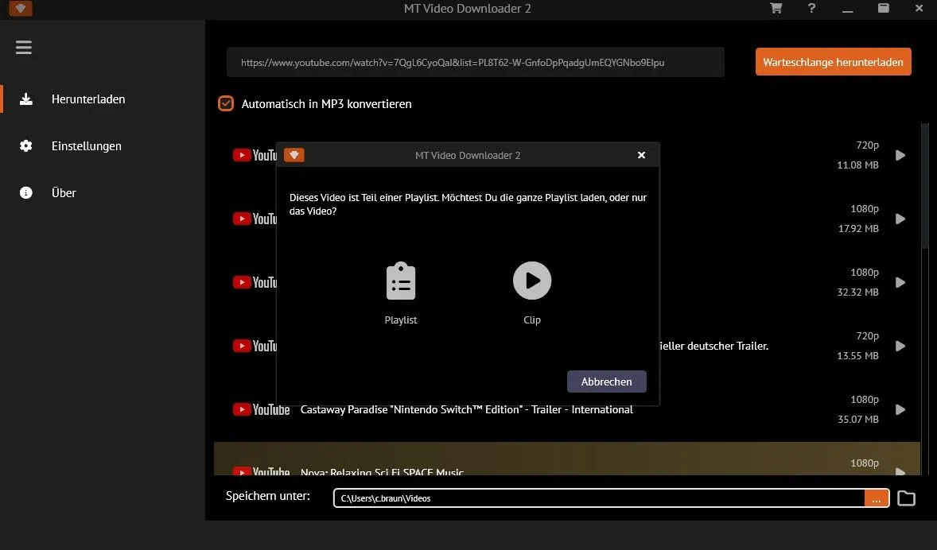
Task: Click the info icon beside Über
Action: pos(25,192)
